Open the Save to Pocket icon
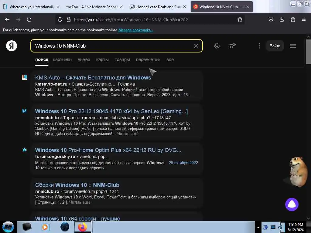 click(x=271, y=19)
